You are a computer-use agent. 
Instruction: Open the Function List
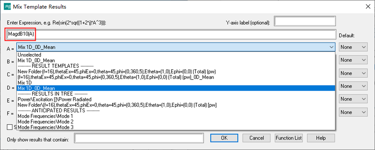point(289,138)
